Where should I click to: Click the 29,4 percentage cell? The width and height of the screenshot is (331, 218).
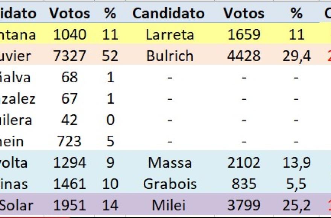296,56
